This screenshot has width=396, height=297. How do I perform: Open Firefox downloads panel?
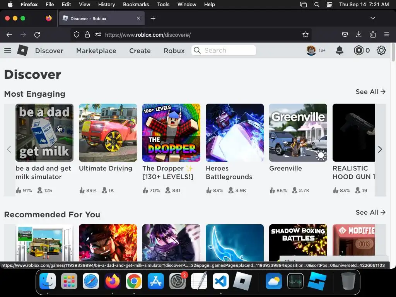pos(358,34)
